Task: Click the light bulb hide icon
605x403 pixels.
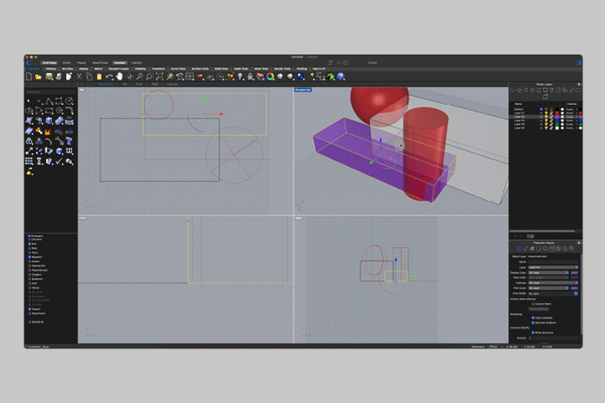Action: [x=240, y=76]
